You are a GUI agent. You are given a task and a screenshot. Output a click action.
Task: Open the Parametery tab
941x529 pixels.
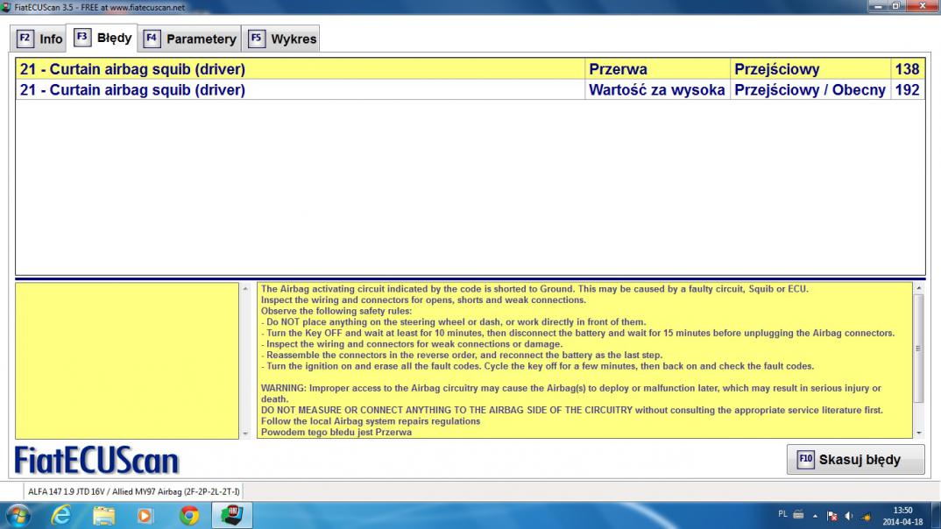click(189, 39)
